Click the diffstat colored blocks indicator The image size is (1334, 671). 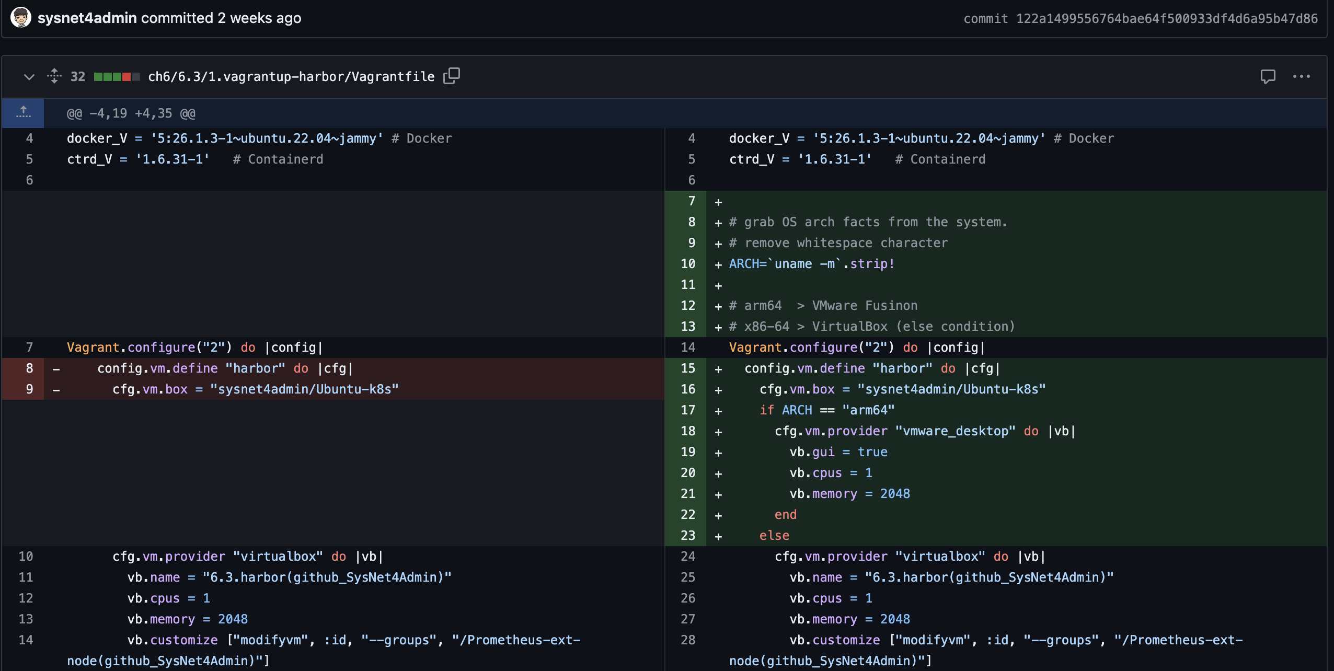click(117, 77)
